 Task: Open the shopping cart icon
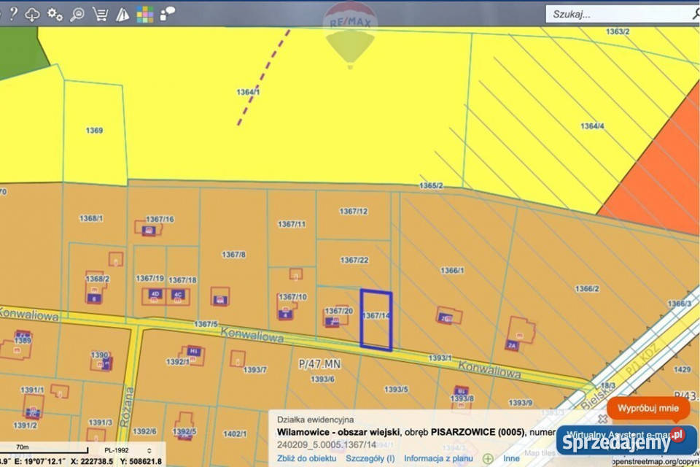(x=101, y=13)
